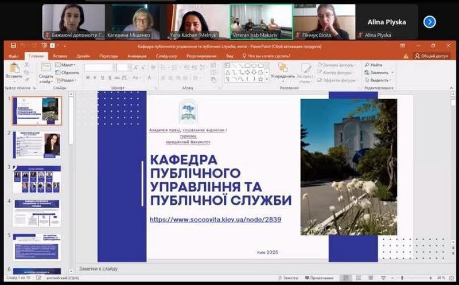459x285 pixels.
Task: Toggle the Заметки notes pane in the status bar
Action: click(289, 278)
